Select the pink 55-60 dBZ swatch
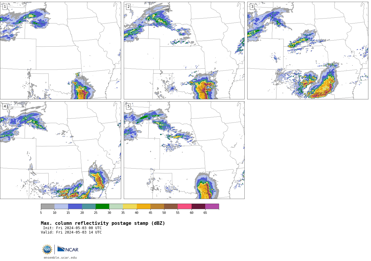This screenshot has height=261, width=371. coord(185,207)
